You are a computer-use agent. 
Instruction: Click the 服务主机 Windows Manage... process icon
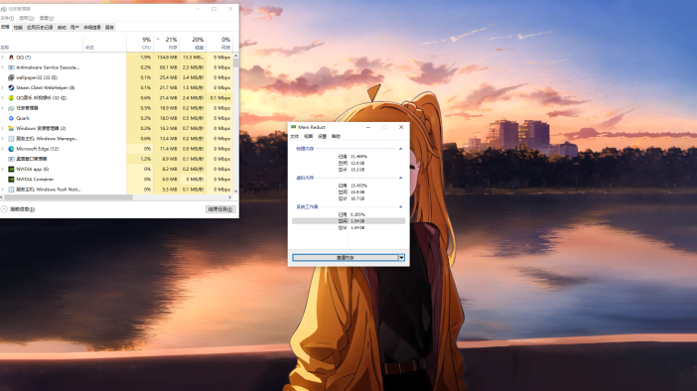[11, 139]
